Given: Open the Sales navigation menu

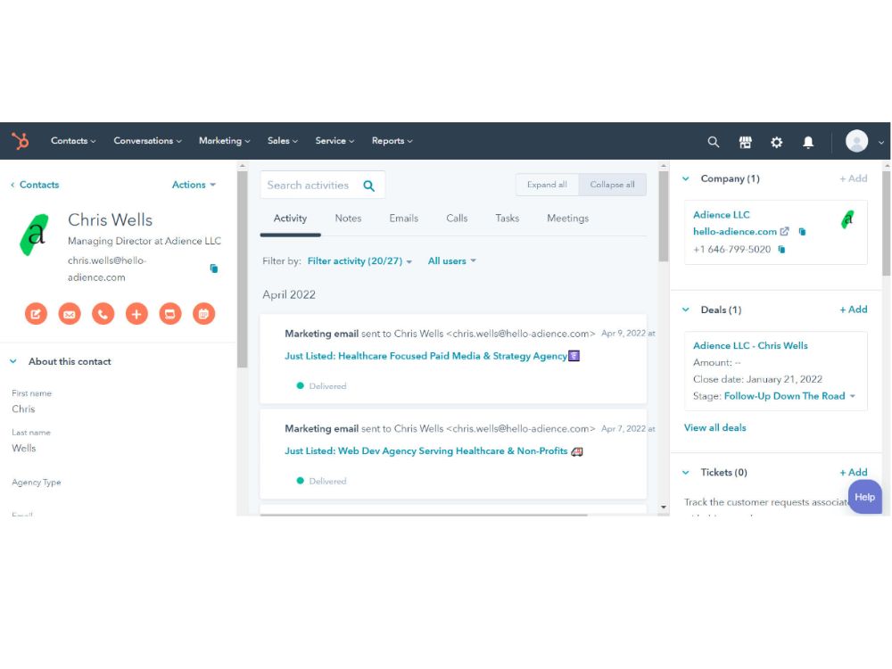Looking at the screenshot, I should (282, 141).
